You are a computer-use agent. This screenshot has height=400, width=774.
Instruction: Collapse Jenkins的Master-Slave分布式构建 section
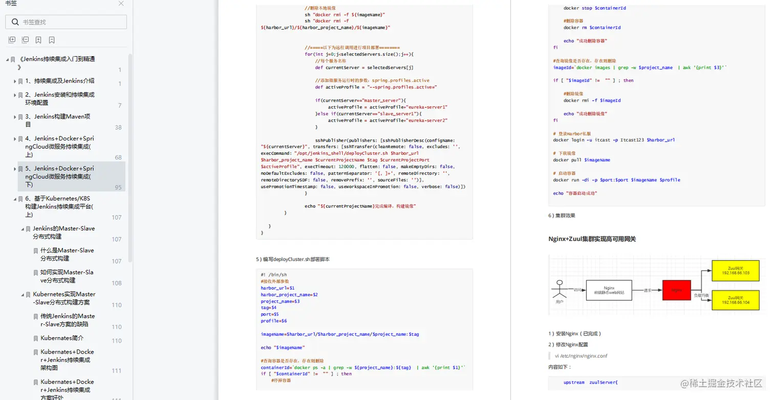point(23,229)
